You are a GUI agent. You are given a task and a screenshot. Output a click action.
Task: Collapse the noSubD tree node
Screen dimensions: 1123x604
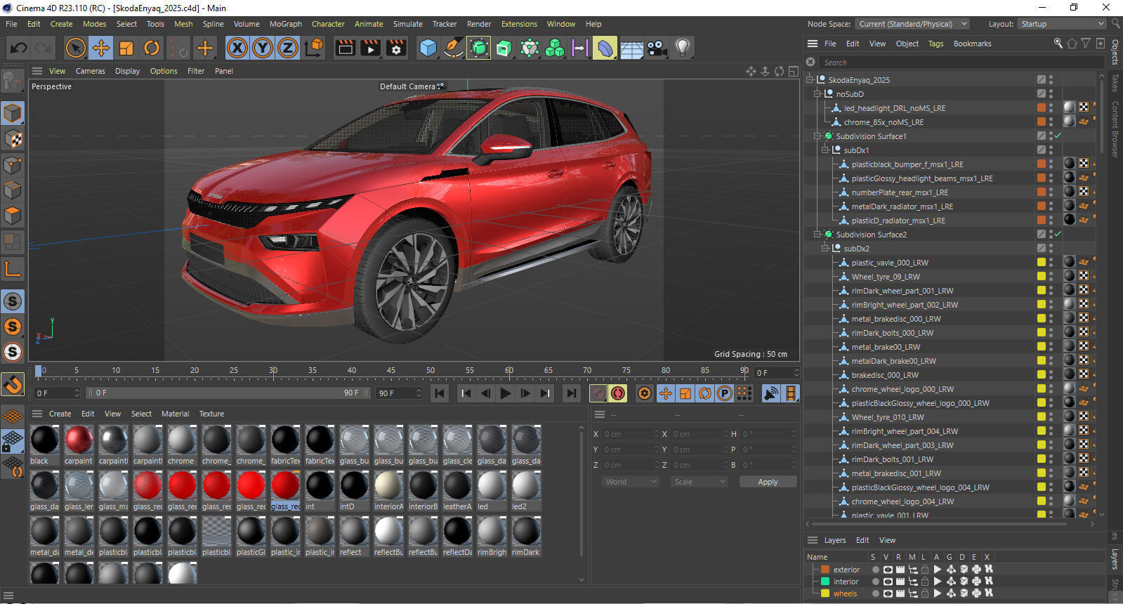click(817, 94)
